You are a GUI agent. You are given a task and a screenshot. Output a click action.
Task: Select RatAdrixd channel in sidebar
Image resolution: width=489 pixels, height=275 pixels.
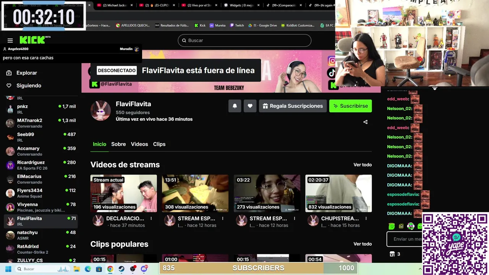point(40,249)
